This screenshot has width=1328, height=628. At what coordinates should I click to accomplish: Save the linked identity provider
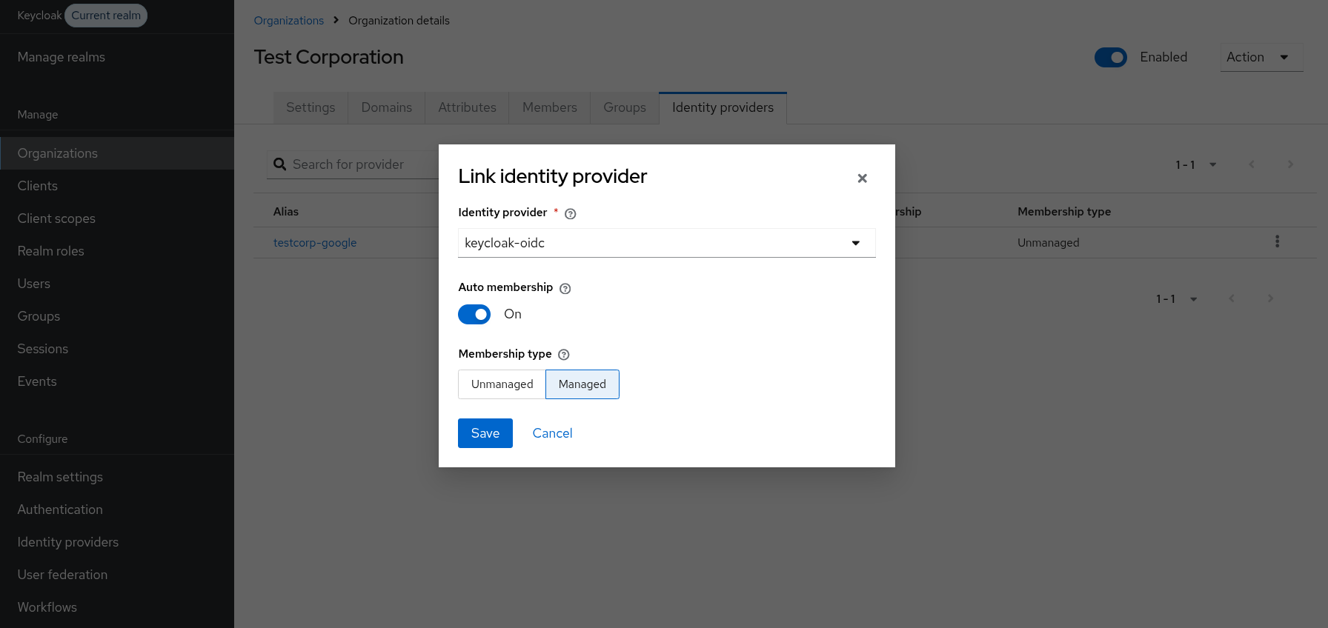485,433
